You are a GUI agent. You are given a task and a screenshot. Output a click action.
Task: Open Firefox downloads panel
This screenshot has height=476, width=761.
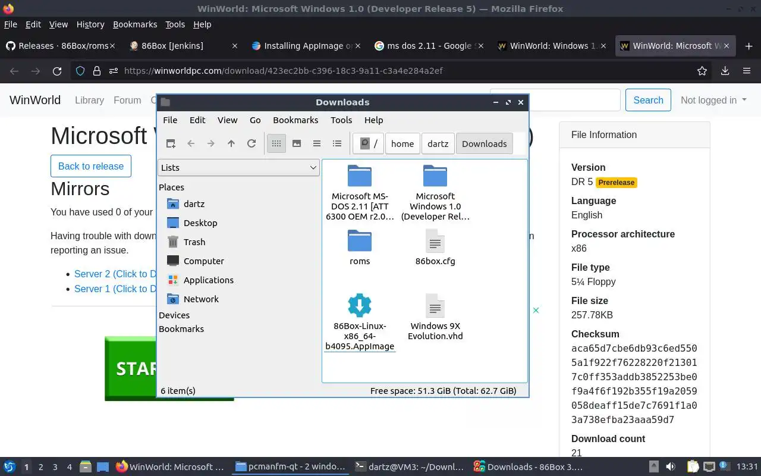click(x=725, y=71)
